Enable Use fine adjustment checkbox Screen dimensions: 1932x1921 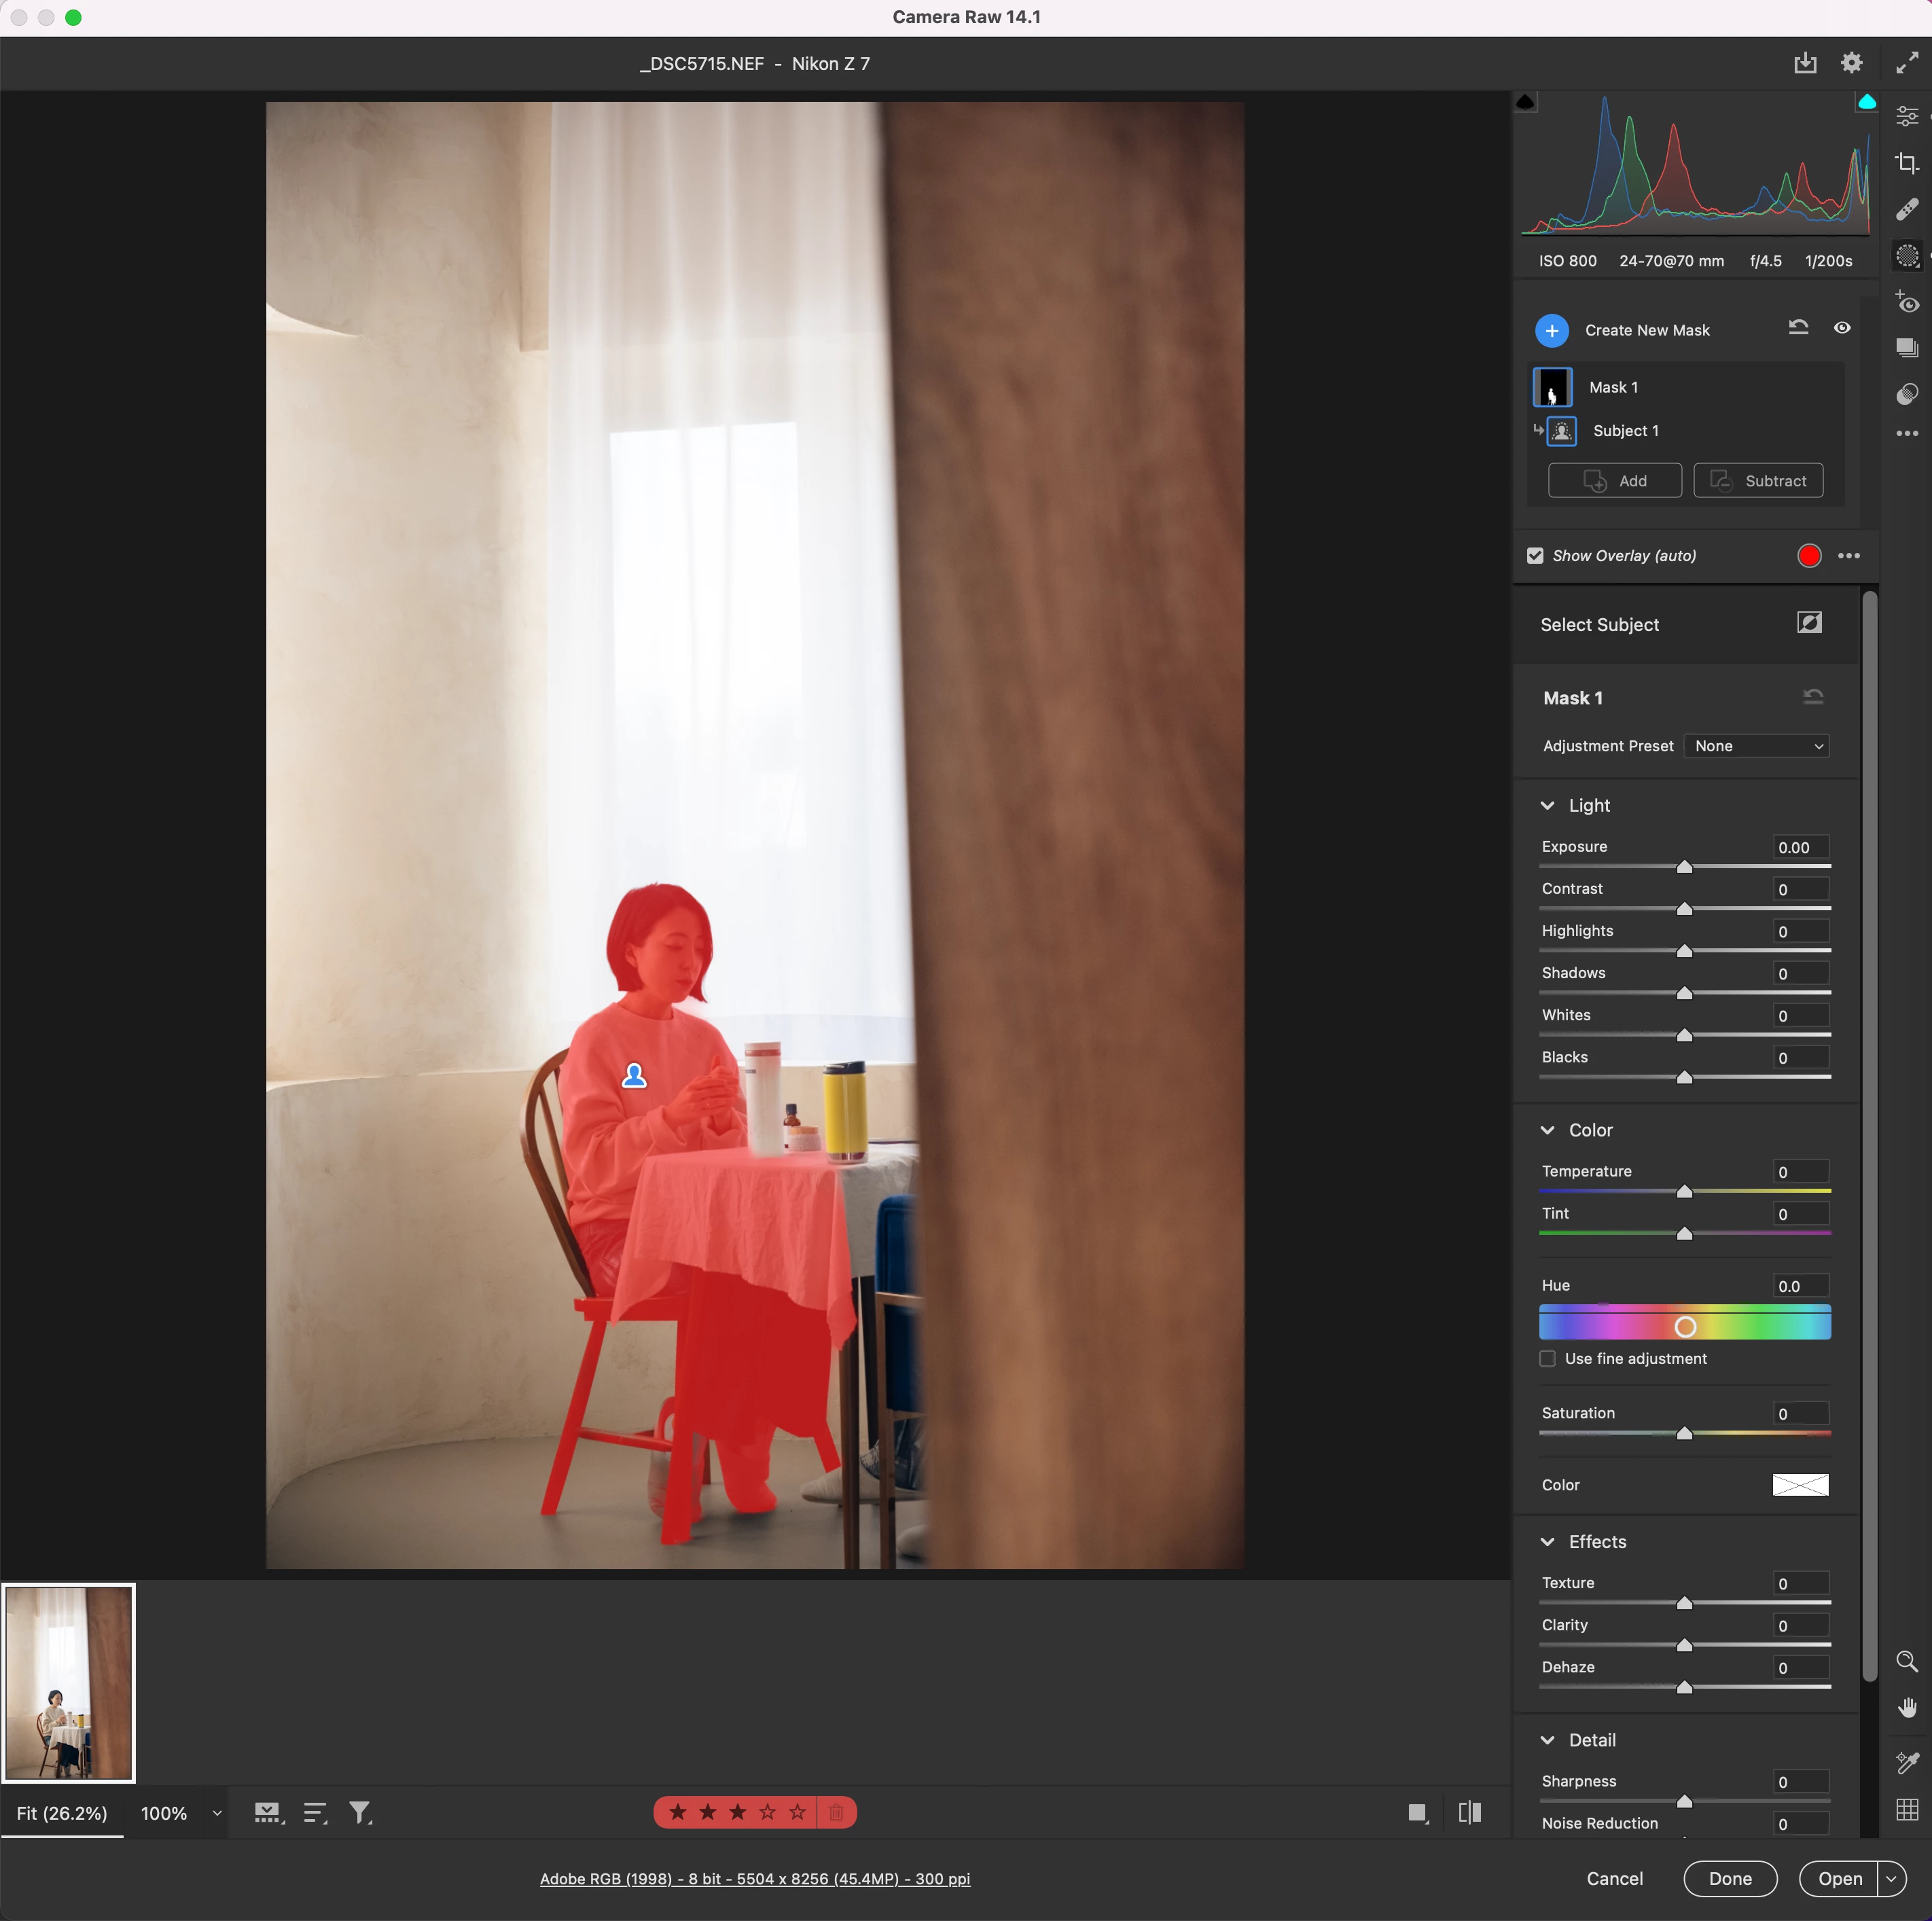coord(1547,1358)
